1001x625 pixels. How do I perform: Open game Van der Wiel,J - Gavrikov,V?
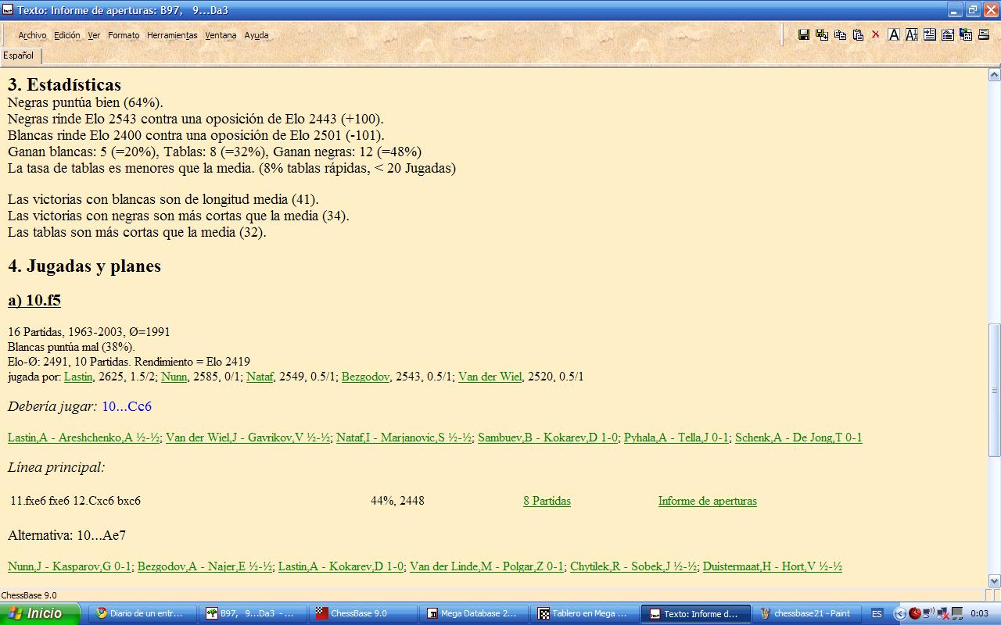point(248,437)
